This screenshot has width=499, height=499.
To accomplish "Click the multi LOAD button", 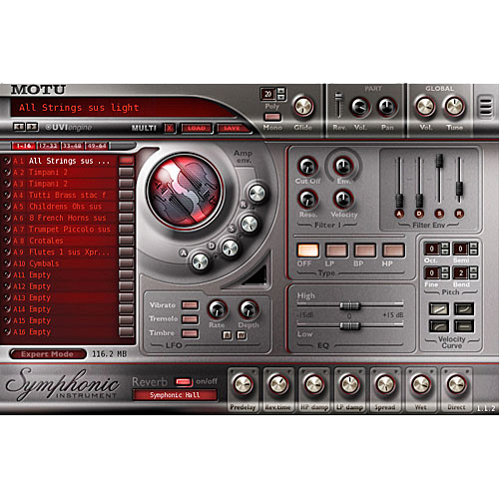I will point(197,128).
